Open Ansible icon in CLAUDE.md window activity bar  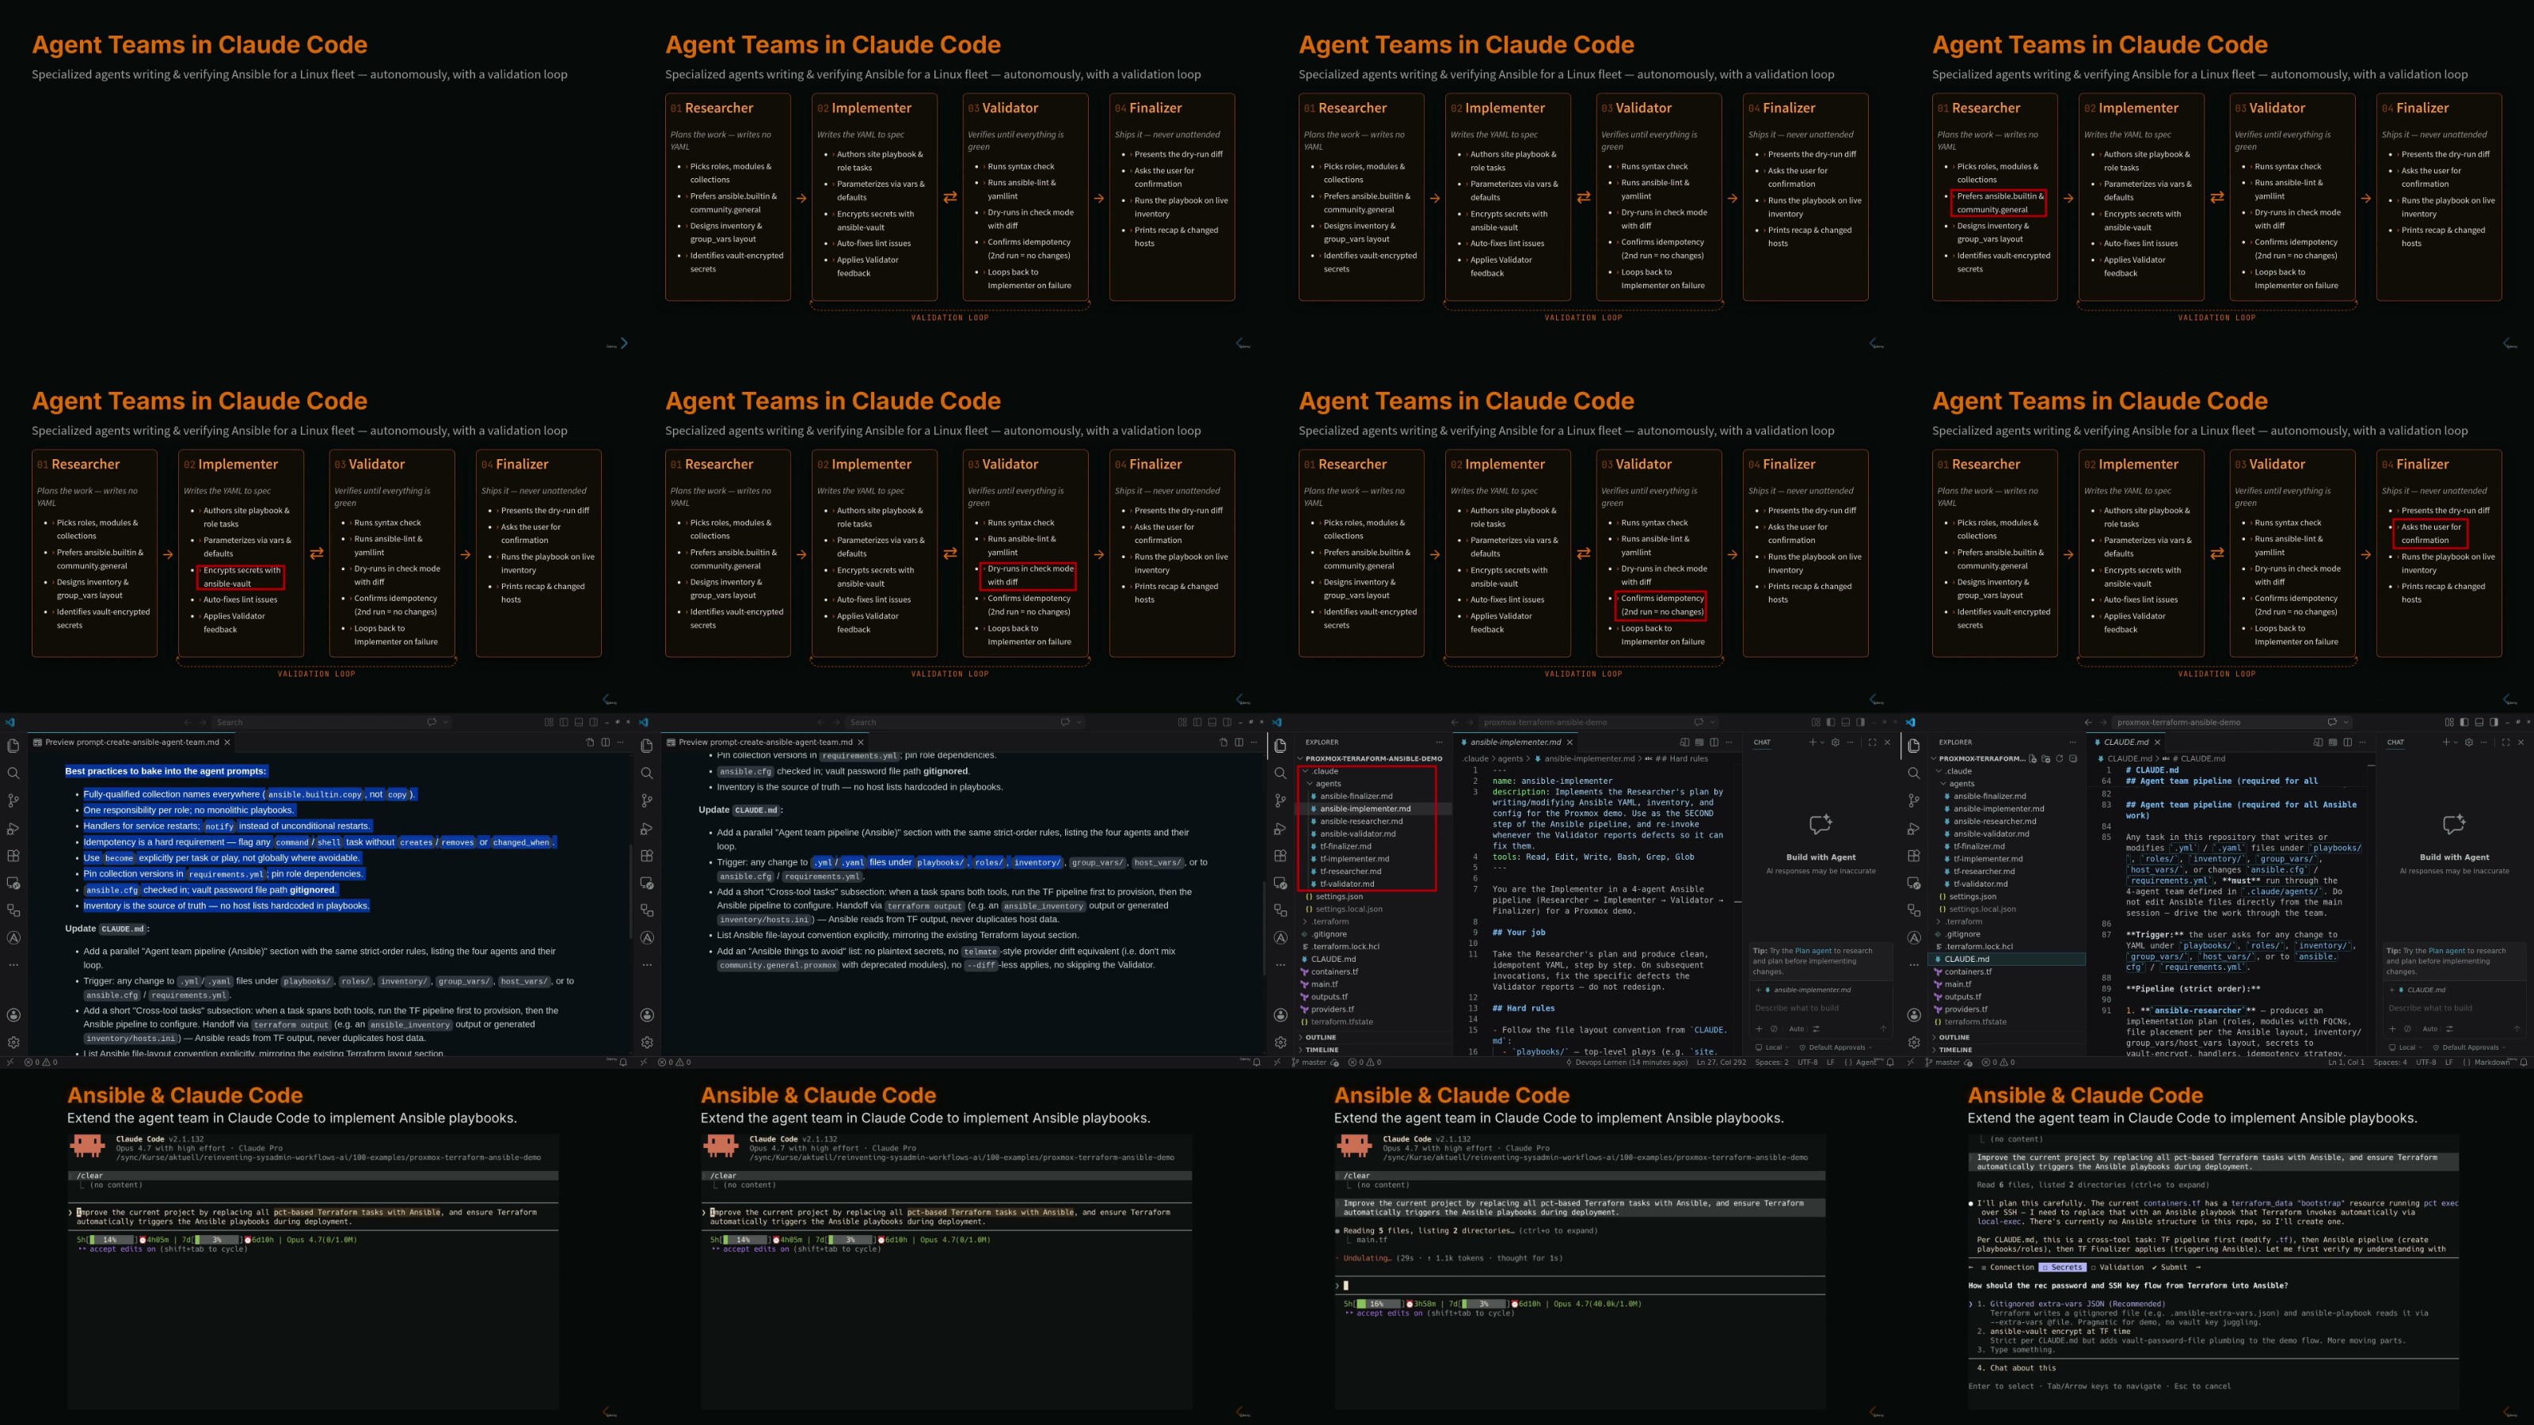coord(1913,938)
